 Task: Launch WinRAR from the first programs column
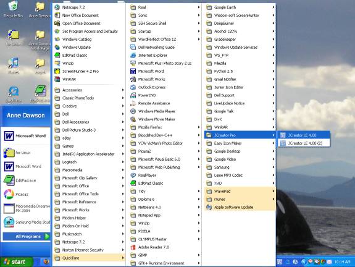tap(89, 79)
